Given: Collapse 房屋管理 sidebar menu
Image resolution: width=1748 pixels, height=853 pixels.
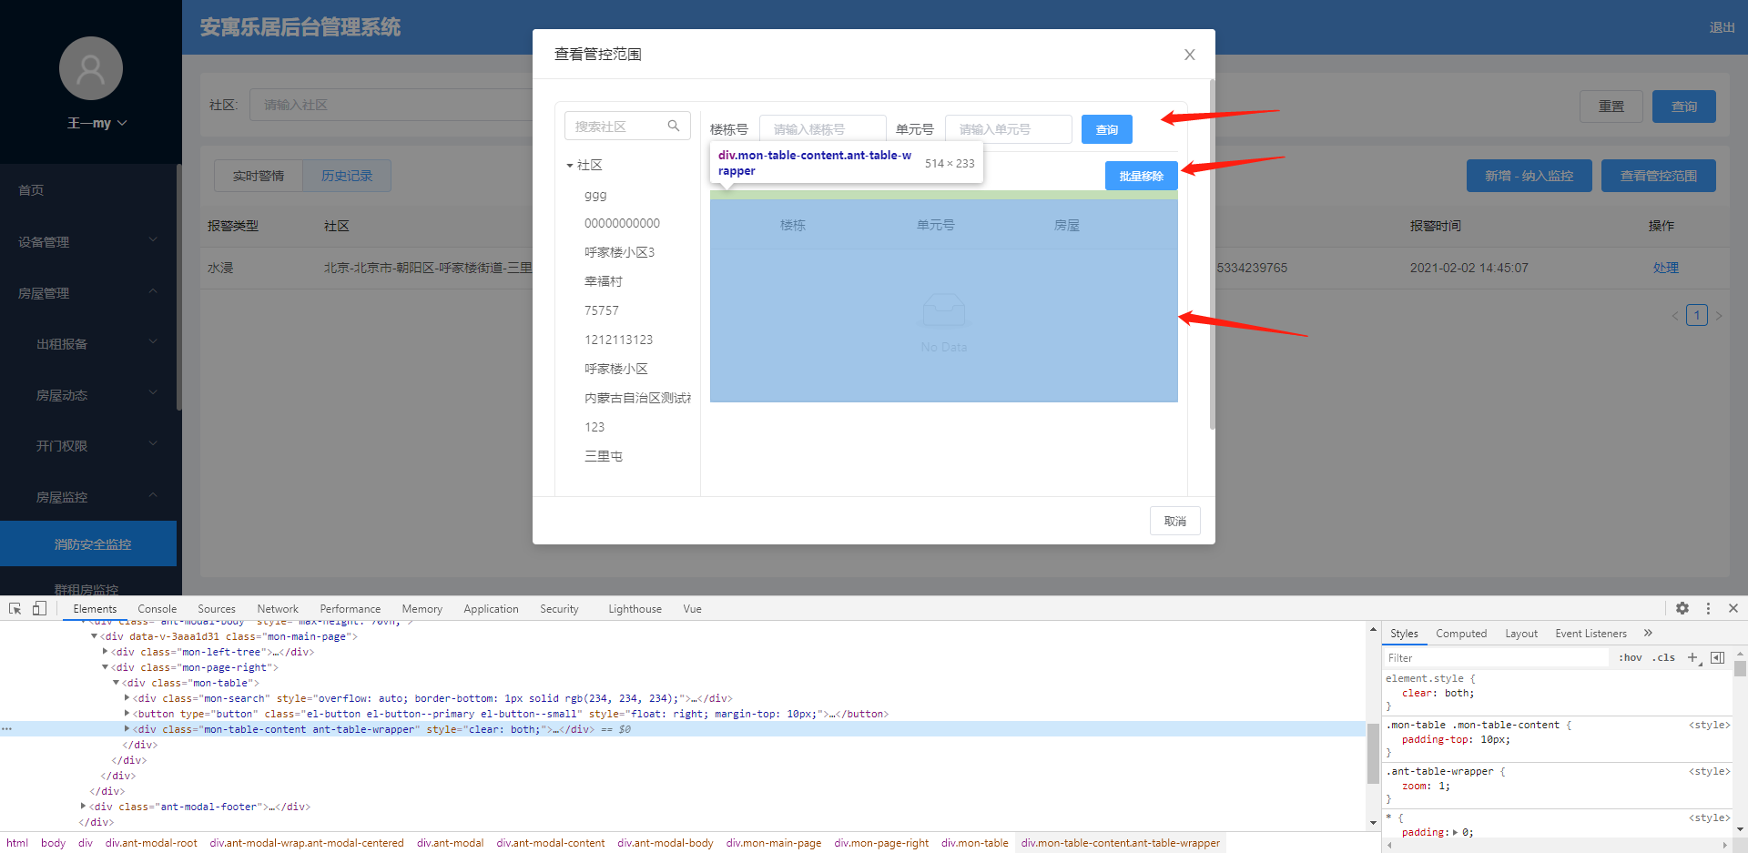Looking at the screenshot, I should [x=88, y=292].
